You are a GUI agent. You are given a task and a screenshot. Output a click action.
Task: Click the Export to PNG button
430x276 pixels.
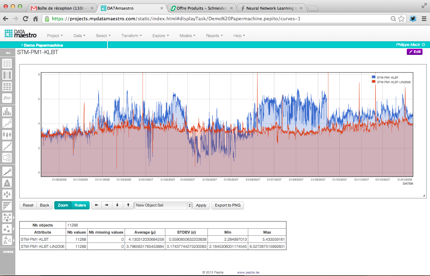[x=227, y=205]
